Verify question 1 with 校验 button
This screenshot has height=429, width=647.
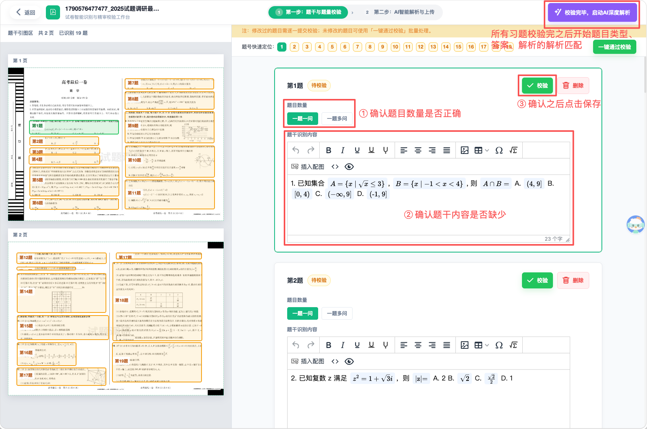pos(537,86)
